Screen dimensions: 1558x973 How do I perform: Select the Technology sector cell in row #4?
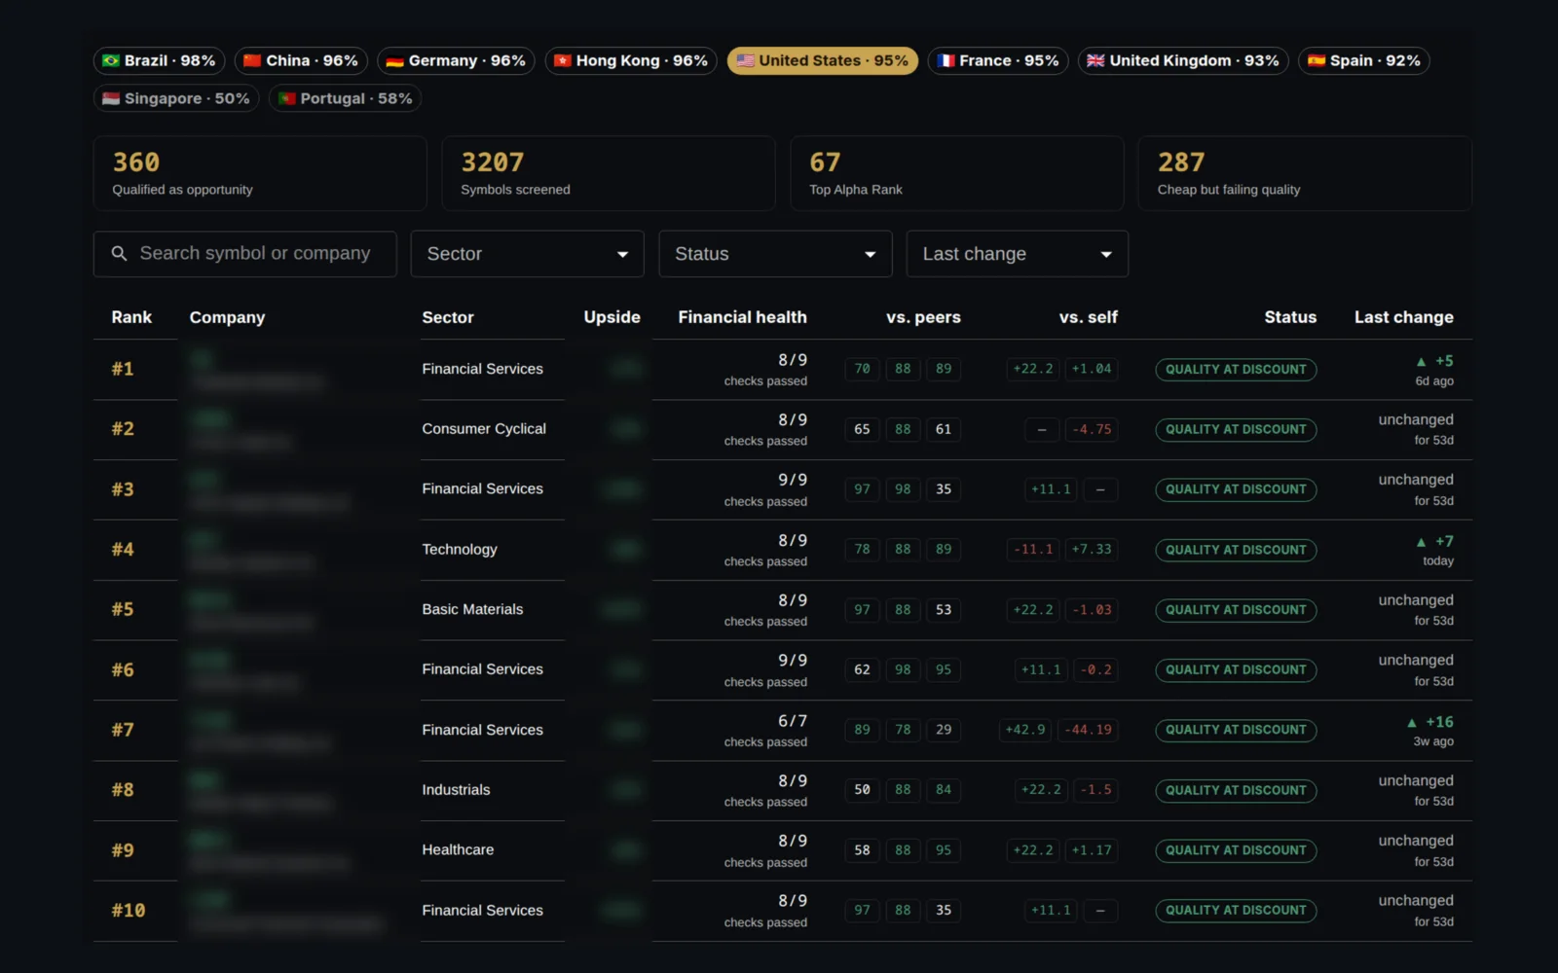tap(460, 550)
